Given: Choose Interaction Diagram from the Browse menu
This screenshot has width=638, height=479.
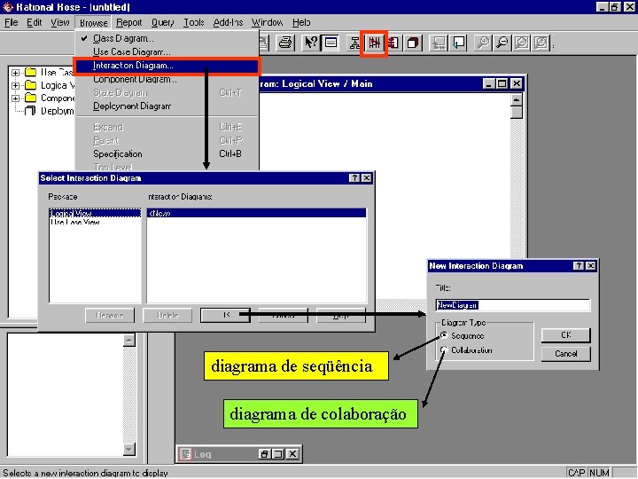Looking at the screenshot, I should [167, 66].
